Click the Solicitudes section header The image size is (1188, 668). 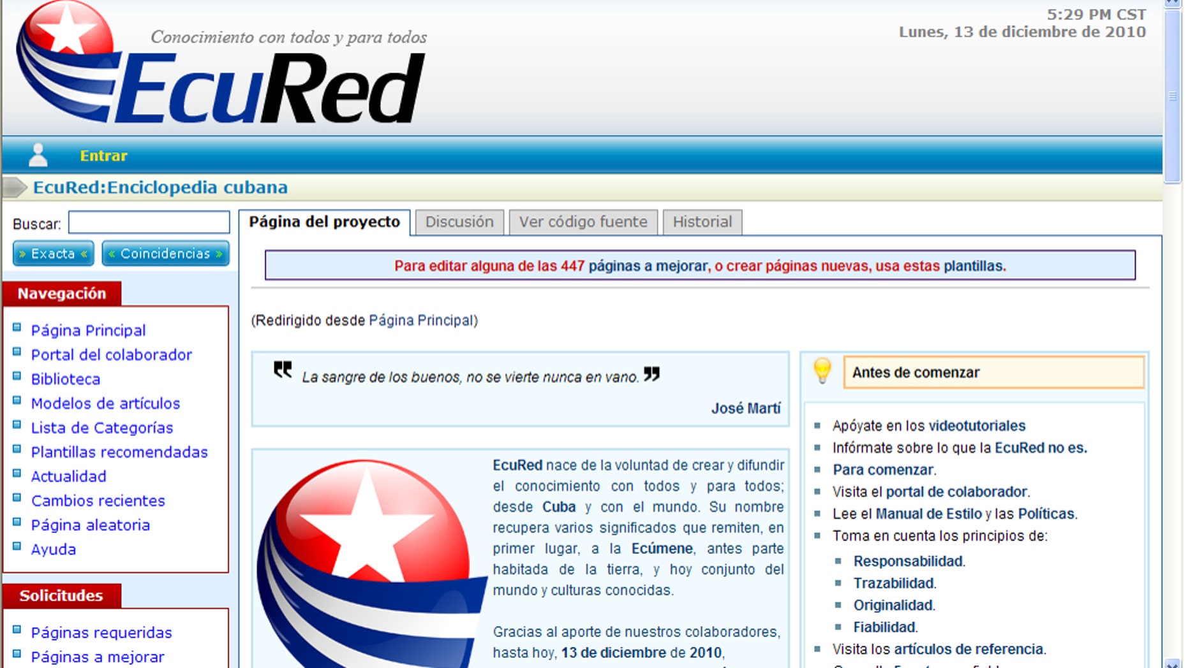point(61,595)
